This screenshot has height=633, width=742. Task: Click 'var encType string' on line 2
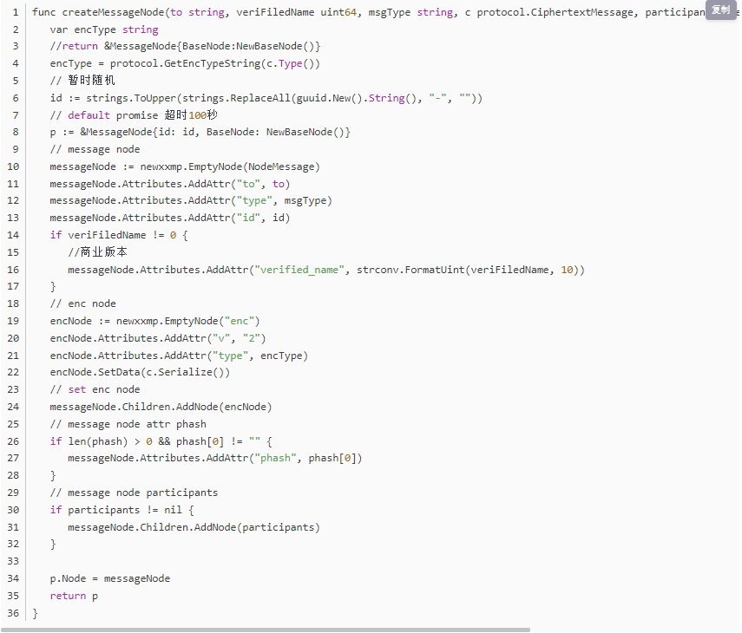[104, 29]
